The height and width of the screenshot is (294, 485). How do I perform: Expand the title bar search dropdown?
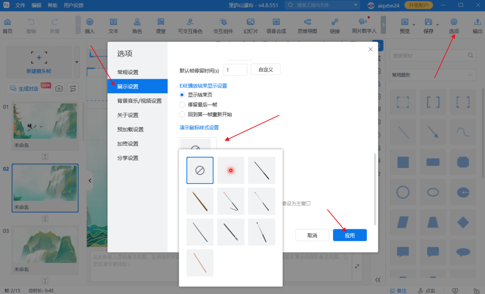356,5
